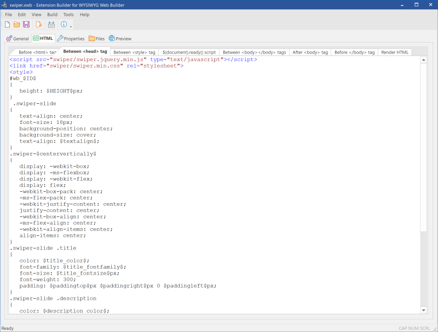Open the Properties tab
The image size is (438, 332).
pyautogui.click(x=71, y=39)
